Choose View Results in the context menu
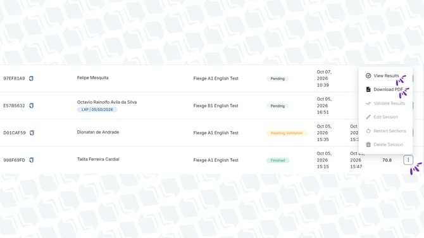Image resolution: width=424 pixels, height=238 pixels. pos(385,76)
